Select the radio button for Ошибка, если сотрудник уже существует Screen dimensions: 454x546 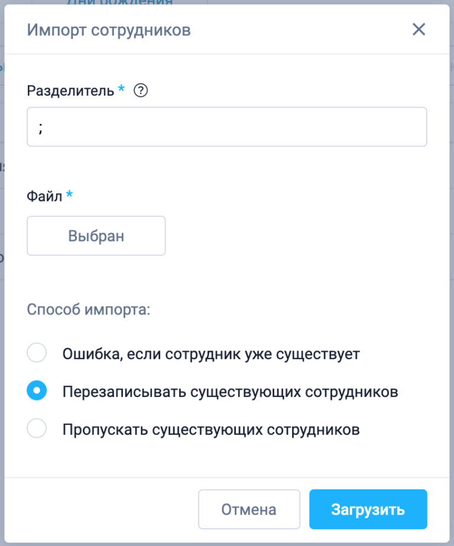pos(37,353)
